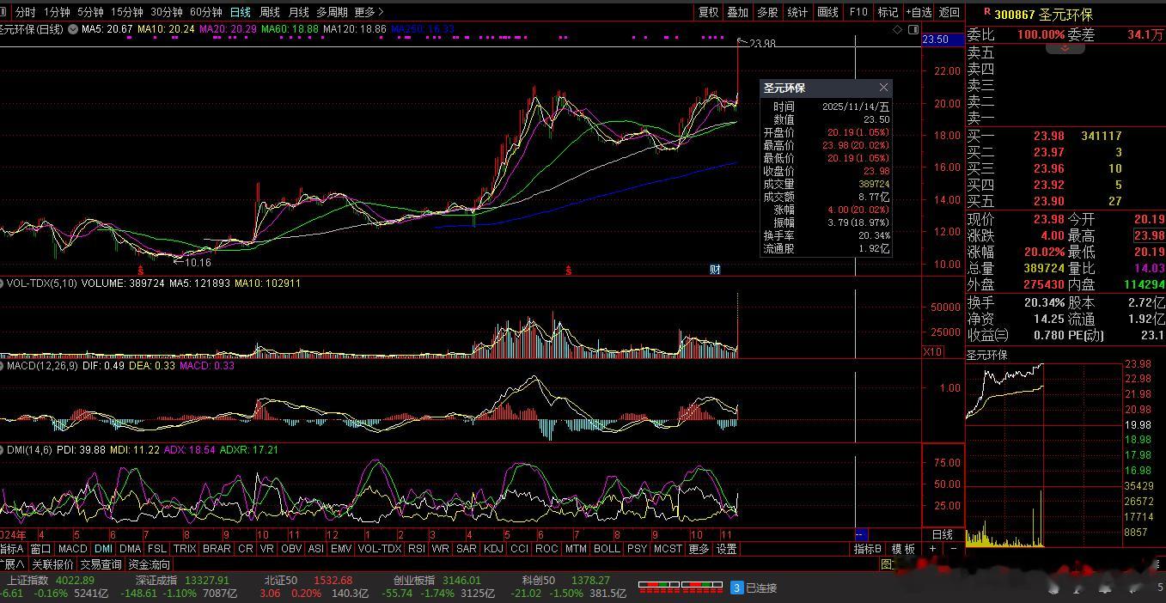Click the 财 financial marker icon on chart
1166x603 pixels.
click(714, 270)
